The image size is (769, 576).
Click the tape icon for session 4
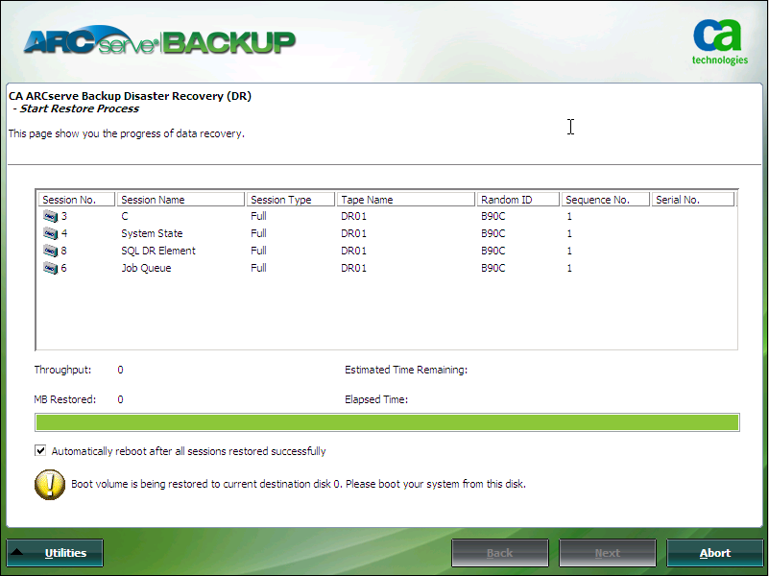50,233
